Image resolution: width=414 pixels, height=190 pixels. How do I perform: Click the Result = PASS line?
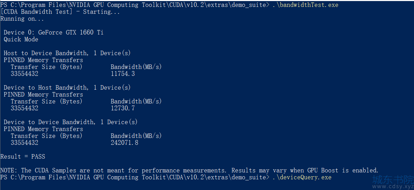pos(23,157)
